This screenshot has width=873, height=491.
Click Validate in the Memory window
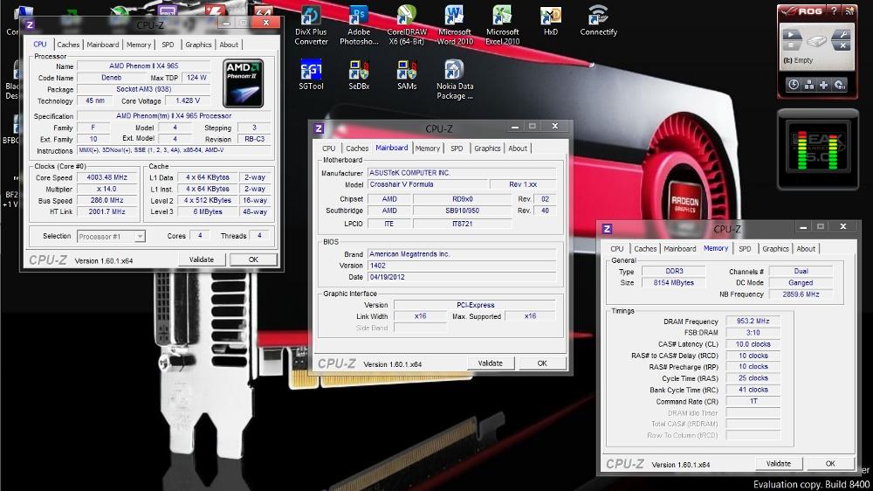[779, 464]
